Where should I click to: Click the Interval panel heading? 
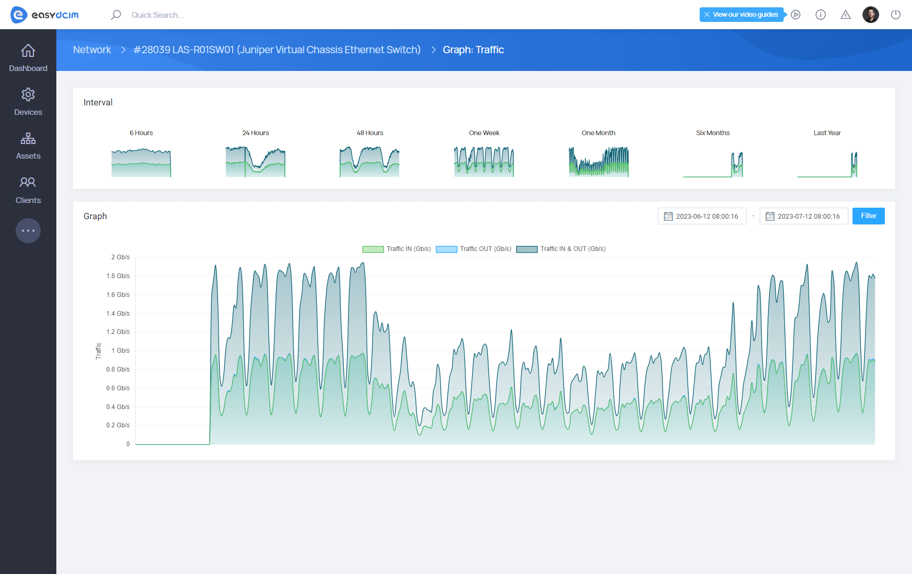(x=98, y=102)
